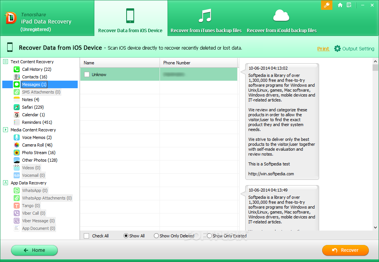Click the Output Setting gear icon
This screenshot has width=379, height=262.
tap(337, 48)
